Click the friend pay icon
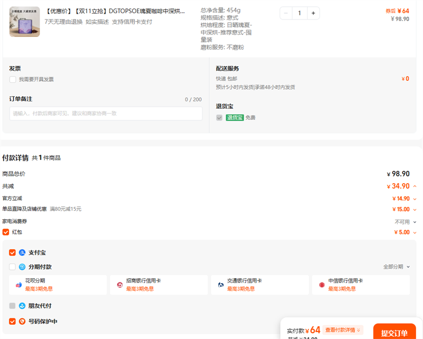This screenshot has height=339, width=423. click(x=22, y=306)
